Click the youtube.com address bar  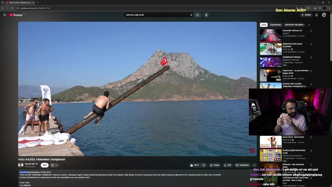tap(156, 8)
